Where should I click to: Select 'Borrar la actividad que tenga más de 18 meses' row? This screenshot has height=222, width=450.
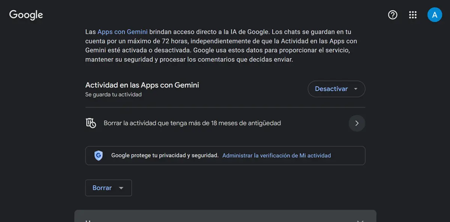(x=192, y=123)
